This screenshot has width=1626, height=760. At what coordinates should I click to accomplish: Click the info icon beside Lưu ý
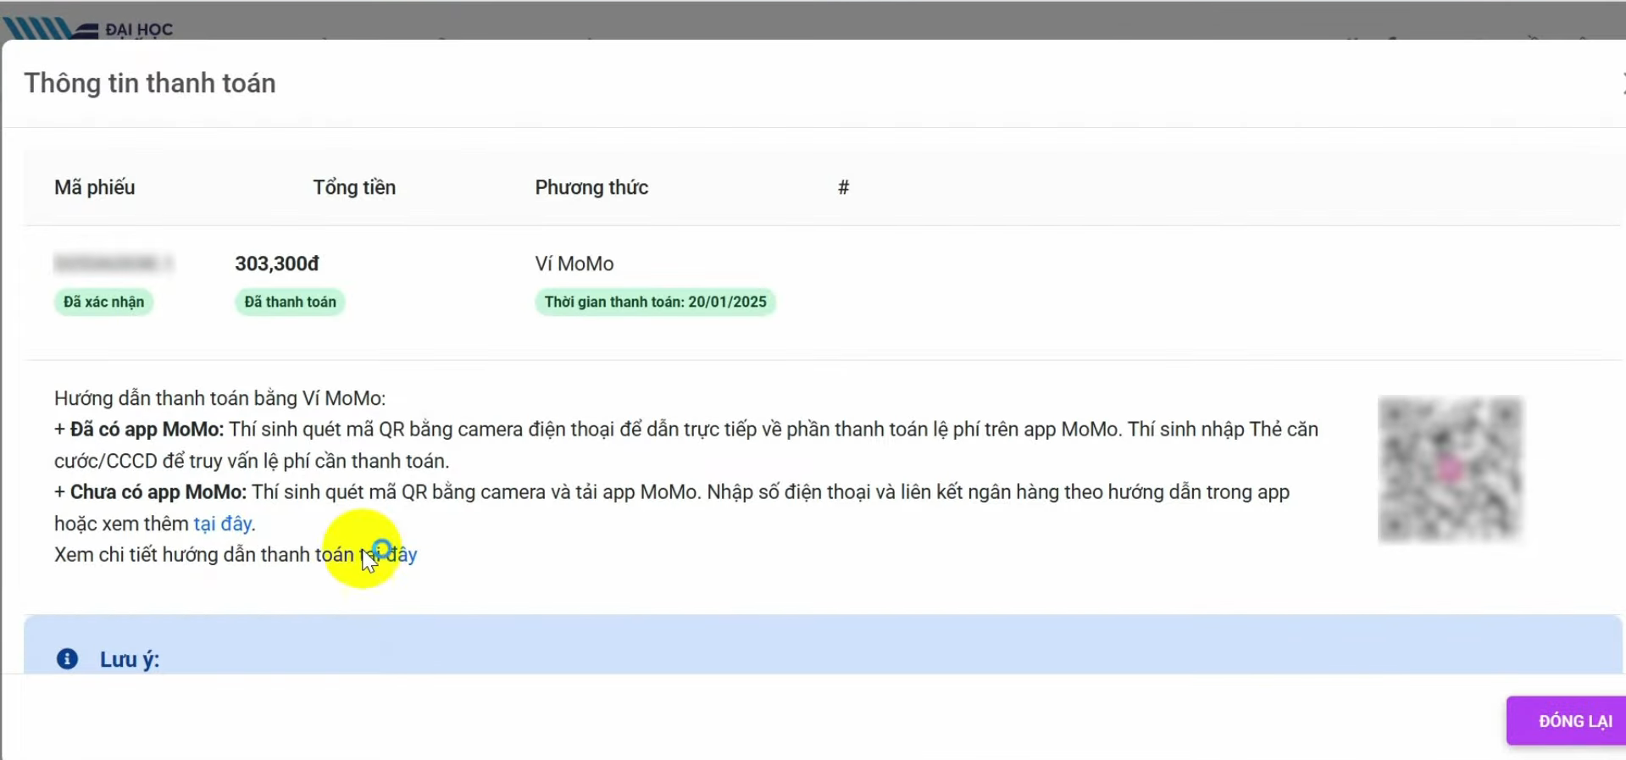pos(67,659)
